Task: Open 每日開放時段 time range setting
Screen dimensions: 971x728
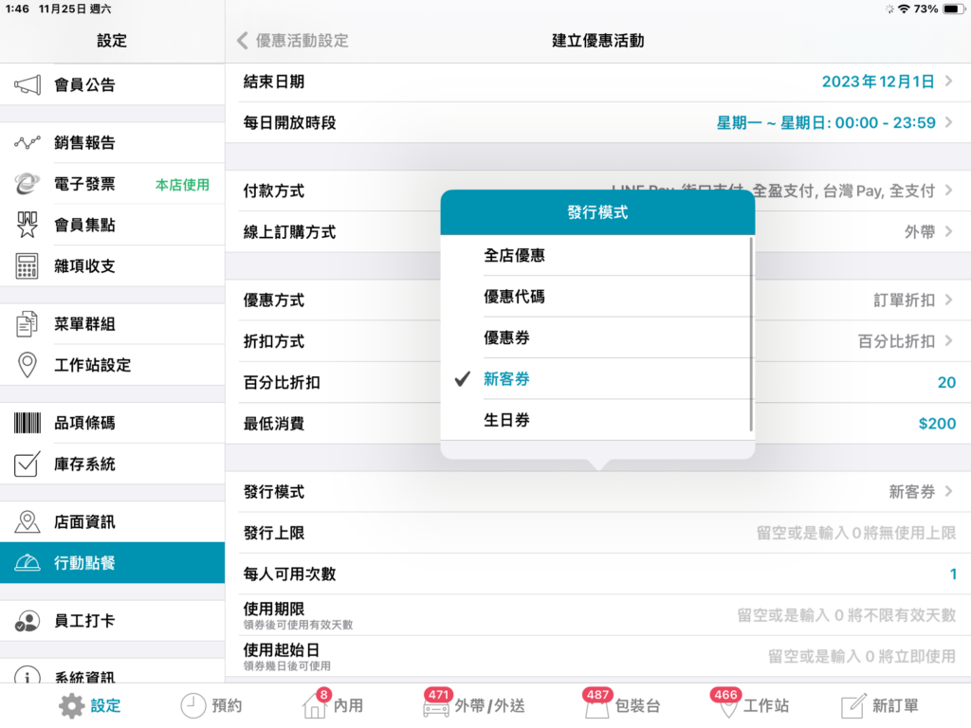Action: point(598,122)
